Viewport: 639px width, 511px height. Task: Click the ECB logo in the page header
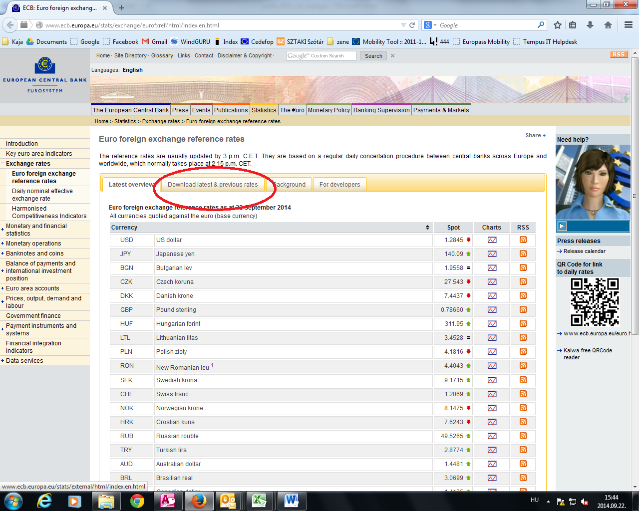pyautogui.click(x=45, y=74)
